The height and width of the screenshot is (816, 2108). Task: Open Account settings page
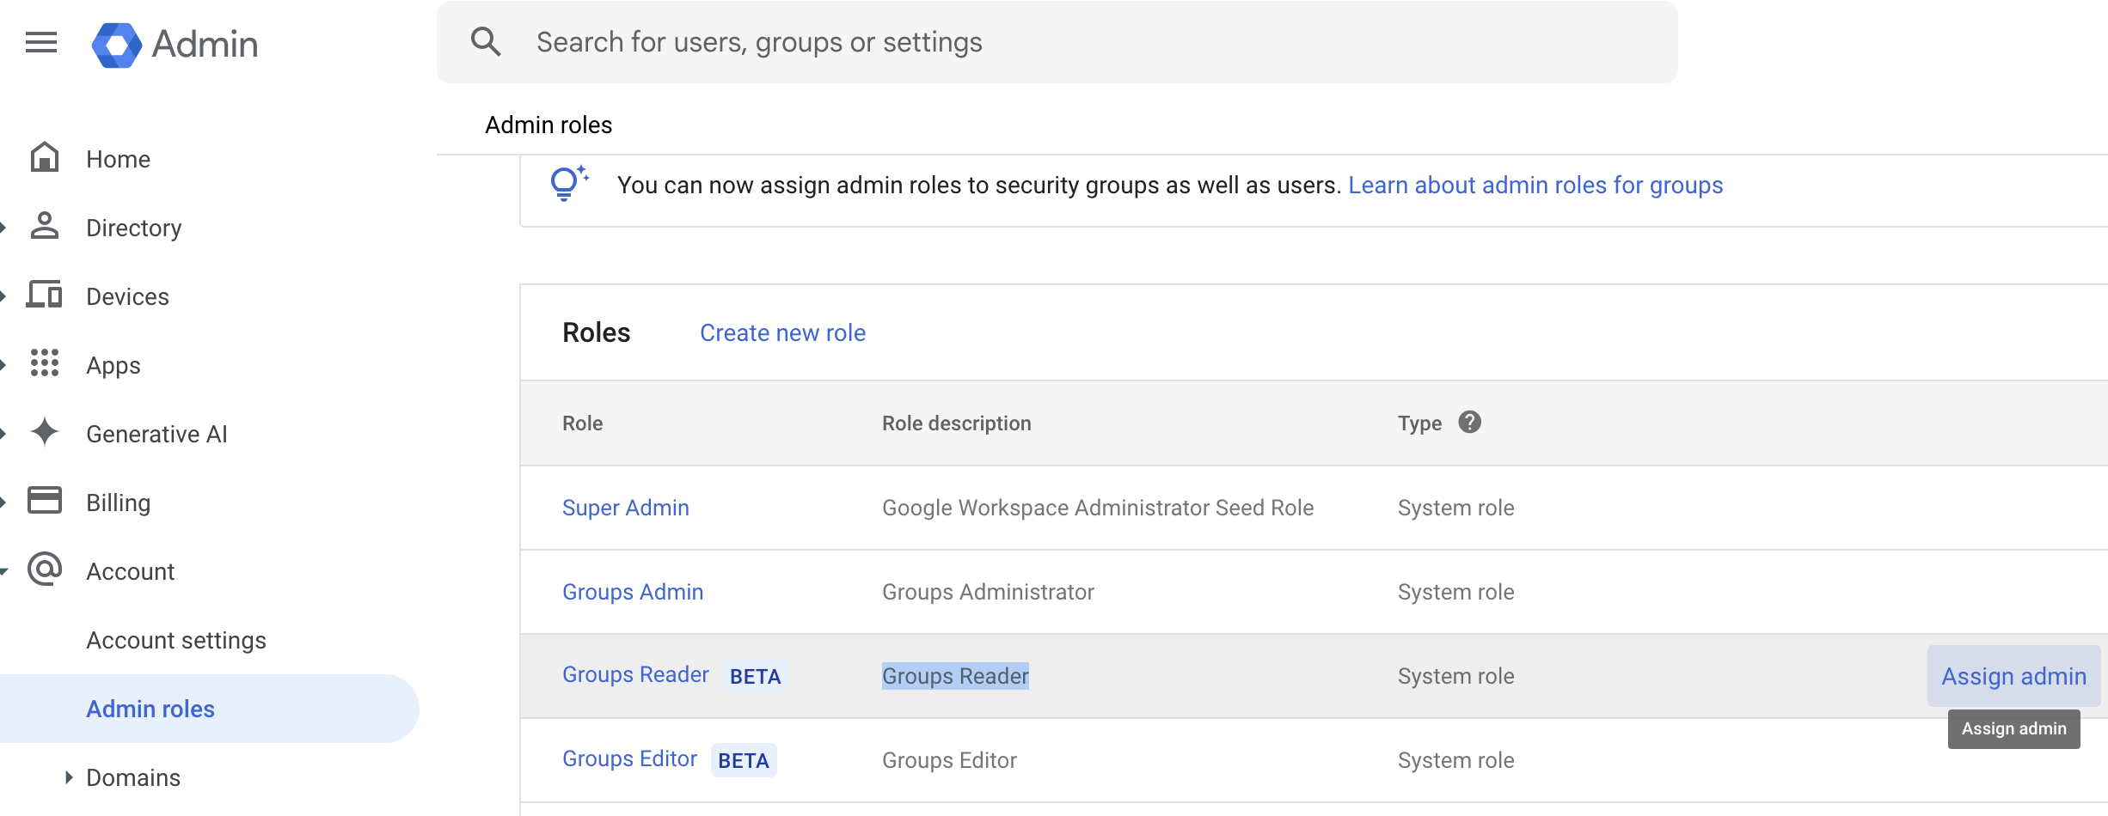[176, 640]
